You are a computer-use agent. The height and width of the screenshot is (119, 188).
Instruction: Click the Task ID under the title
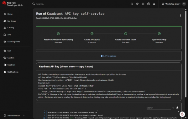pyautogui.click(x=56, y=18)
